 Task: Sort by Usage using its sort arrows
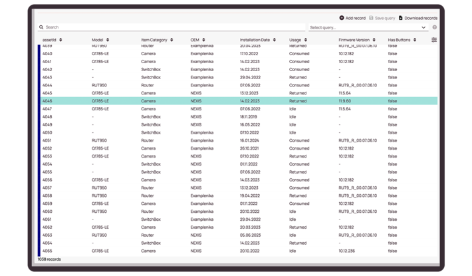pyautogui.click(x=306, y=40)
